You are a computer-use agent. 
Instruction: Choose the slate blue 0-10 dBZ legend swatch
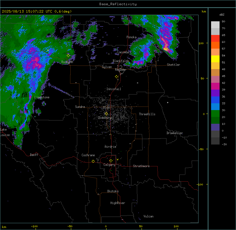point(215,127)
